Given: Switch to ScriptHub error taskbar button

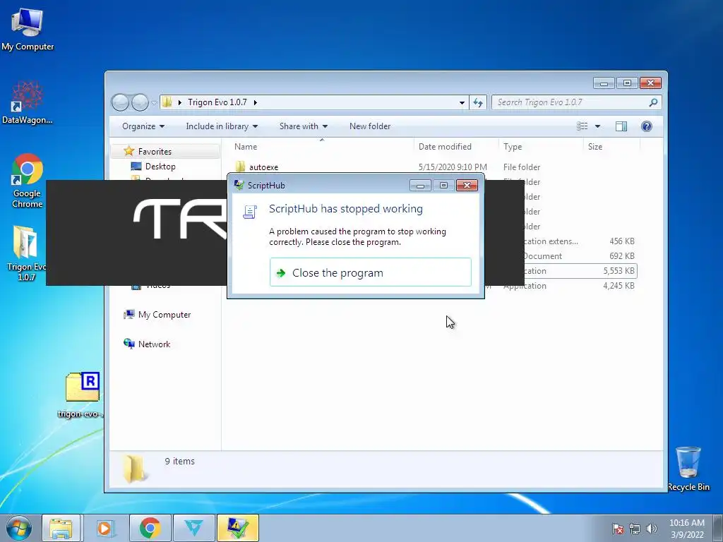Looking at the screenshot, I should pyautogui.click(x=237, y=528).
